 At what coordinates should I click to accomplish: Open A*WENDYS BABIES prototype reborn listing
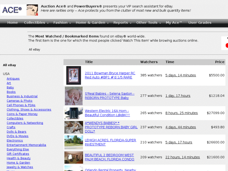[x=111, y=127]
